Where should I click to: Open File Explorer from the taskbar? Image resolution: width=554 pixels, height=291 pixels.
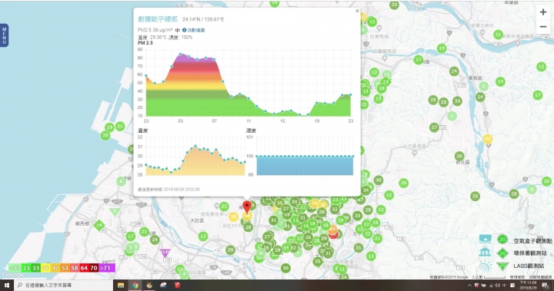pos(121,286)
